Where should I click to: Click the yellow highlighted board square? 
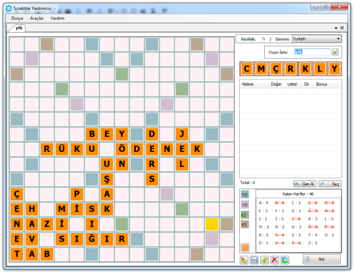coord(212,224)
